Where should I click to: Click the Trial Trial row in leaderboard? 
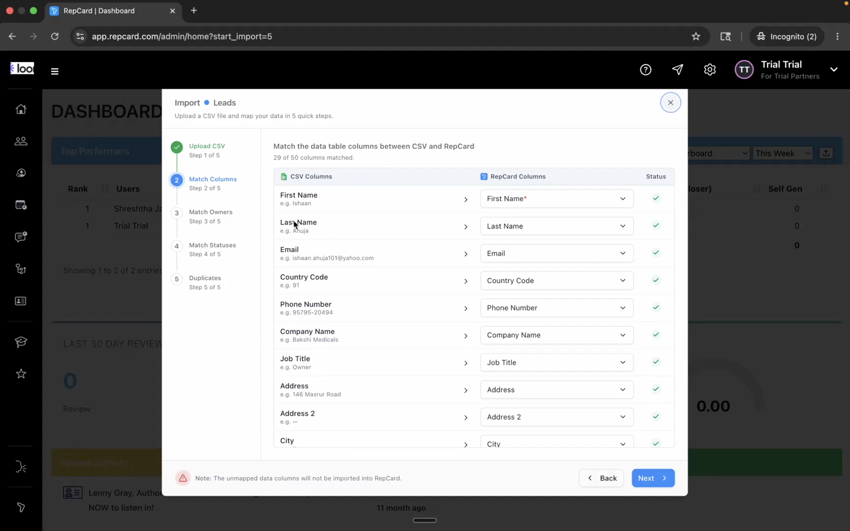131,226
